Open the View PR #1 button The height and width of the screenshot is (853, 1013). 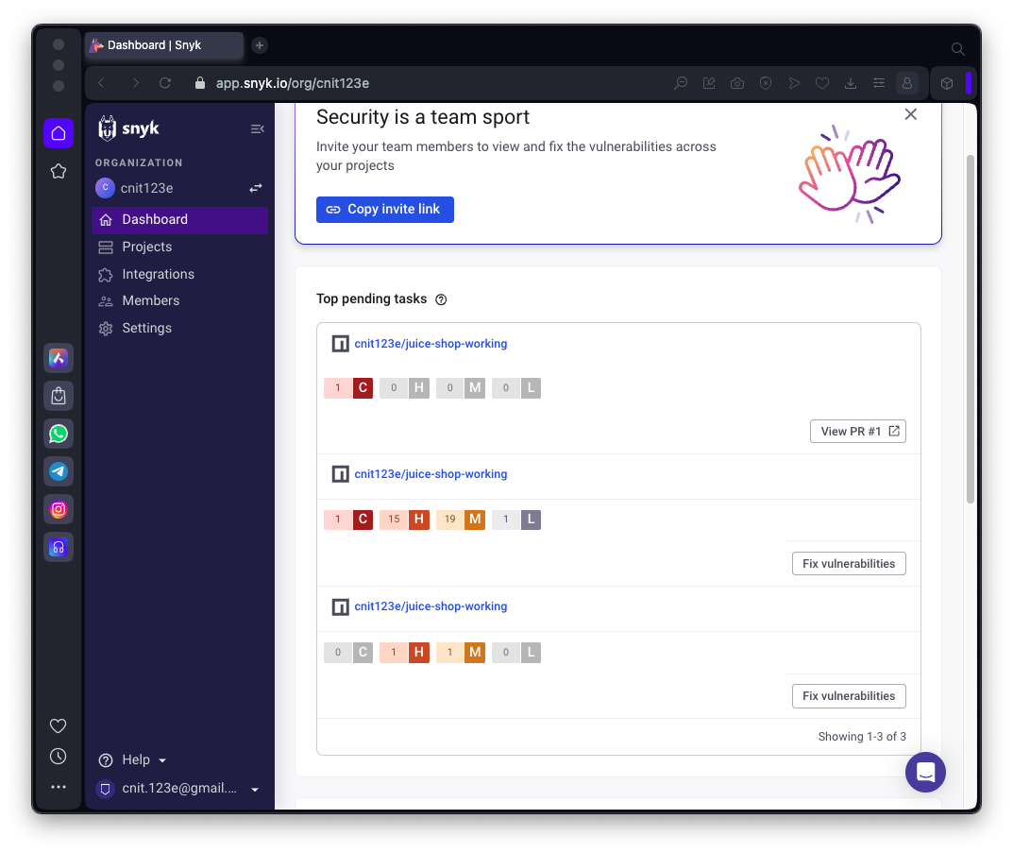pos(858,432)
